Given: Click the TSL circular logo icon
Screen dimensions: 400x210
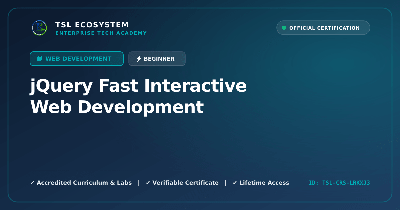Looking at the screenshot, I should pyautogui.click(x=39, y=28).
